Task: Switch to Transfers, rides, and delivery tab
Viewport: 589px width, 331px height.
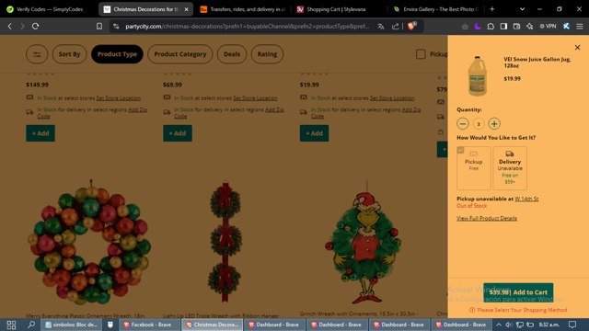Action: tap(243, 9)
